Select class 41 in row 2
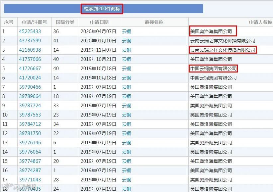The image size is (273, 192). coord(56,41)
